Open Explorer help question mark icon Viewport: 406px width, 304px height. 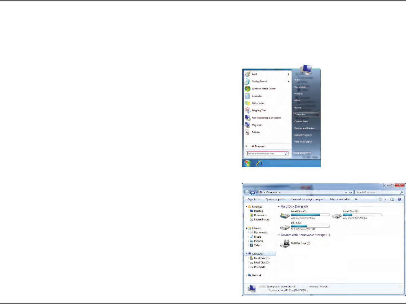click(x=400, y=199)
